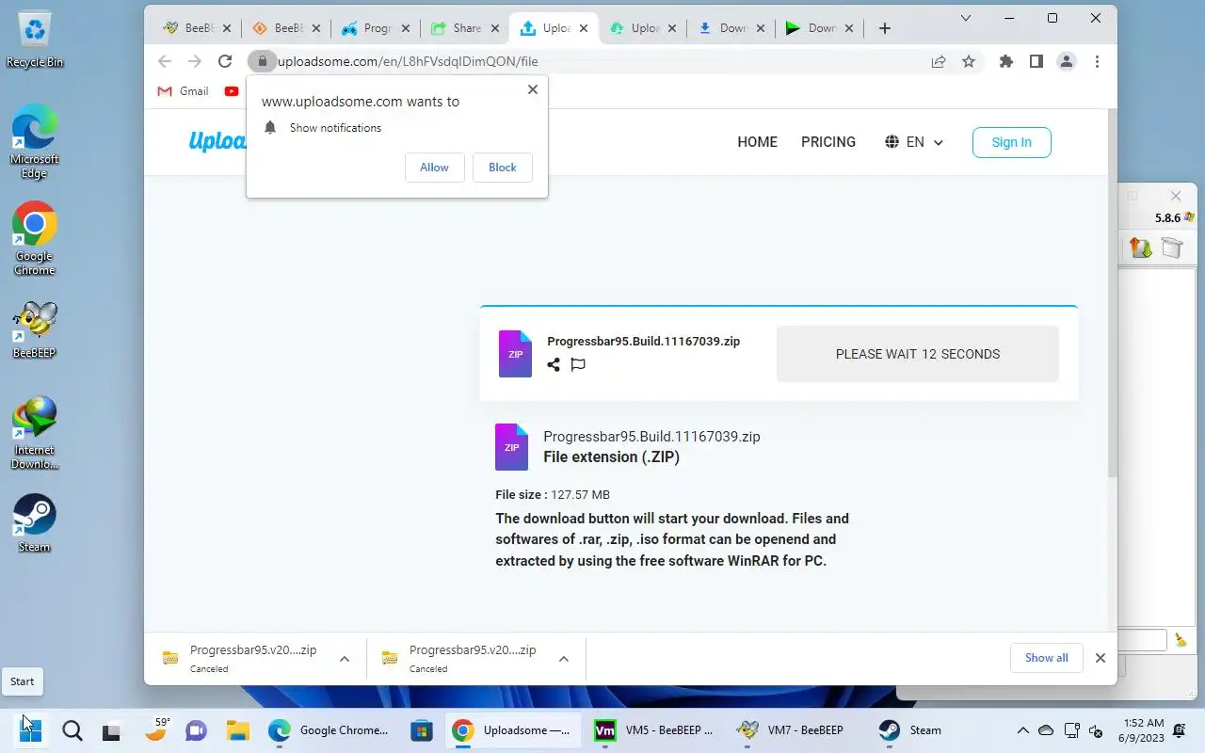Open the Gmail bookmark
Image resolution: width=1205 pixels, height=753 pixels.
pyautogui.click(x=183, y=91)
